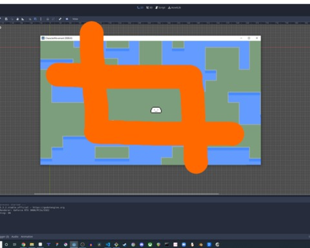
Task: Click the Logitech G icon on taskbar
Action: [217, 245]
